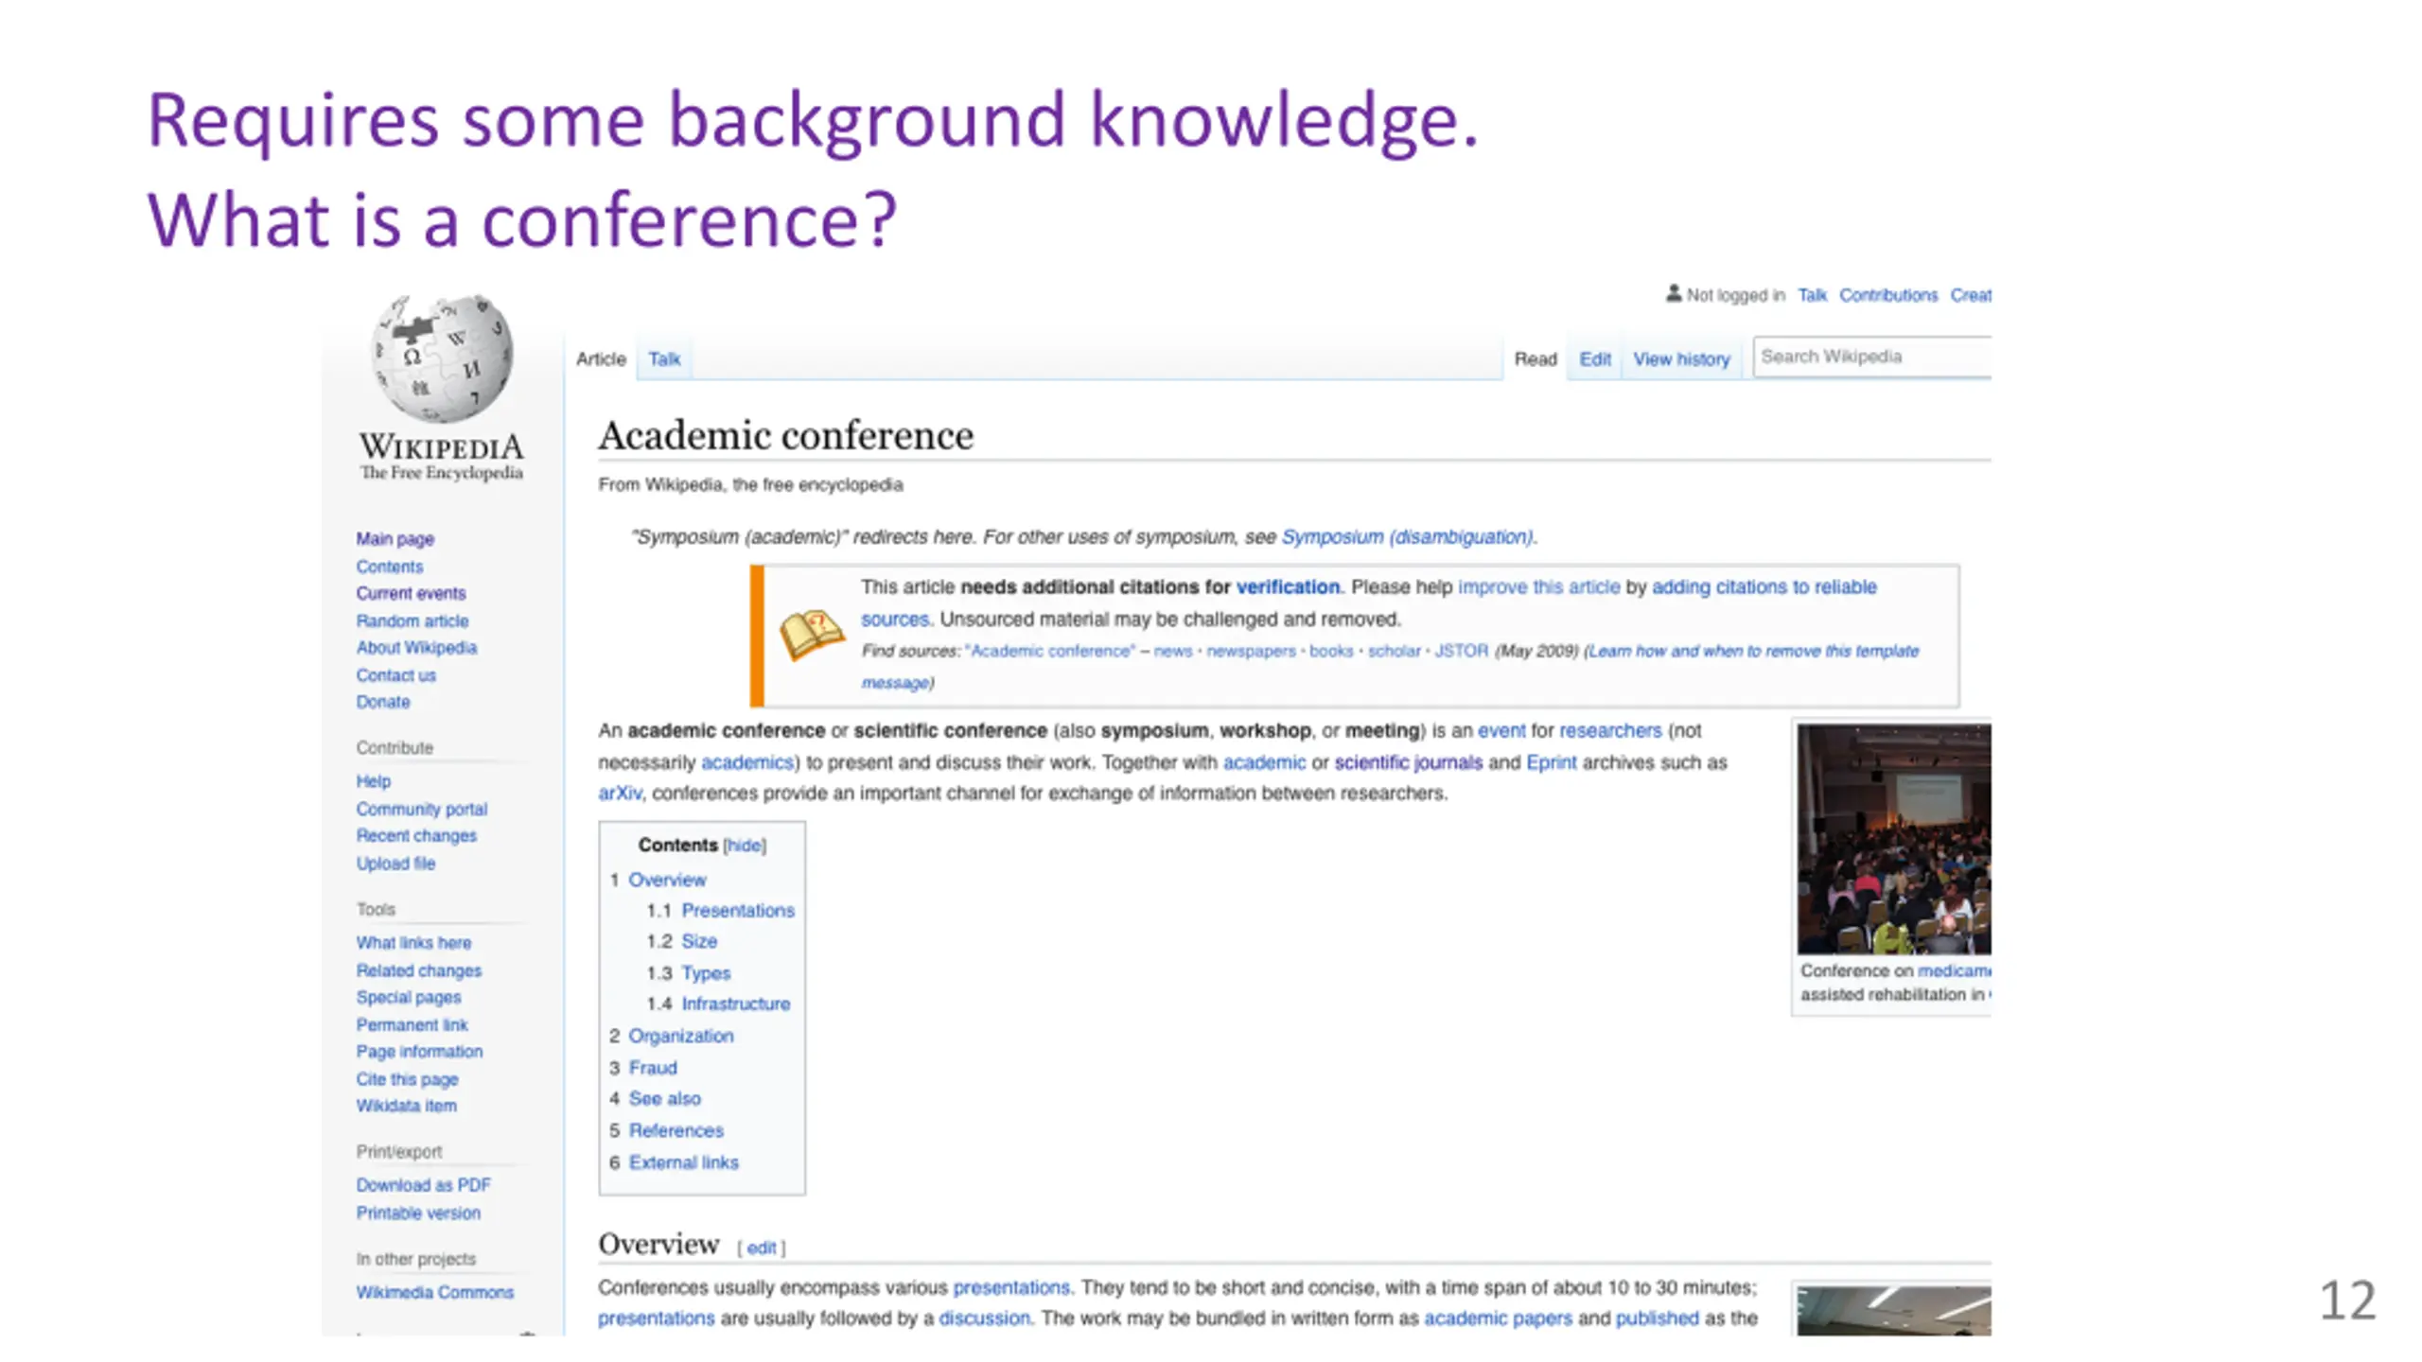Image resolution: width=2422 pixels, height=1362 pixels.
Task: Click Contact us link
Action: point(395,675)
